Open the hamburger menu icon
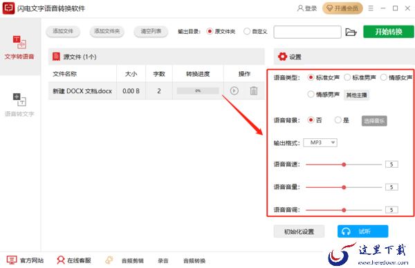Viewport: 415px width, 268px height. (371, 8)
